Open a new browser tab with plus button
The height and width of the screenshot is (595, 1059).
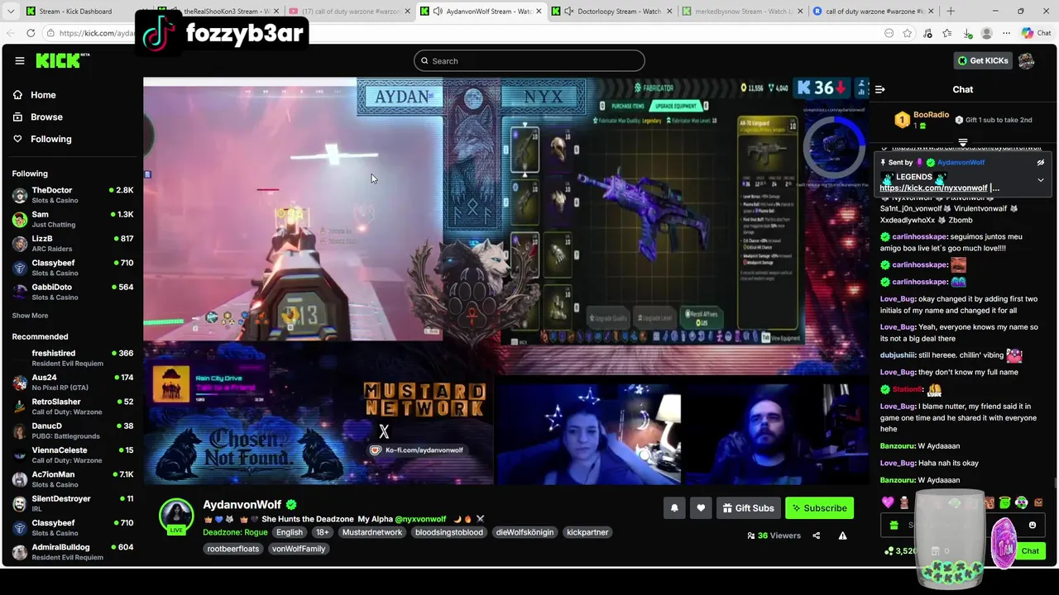click(x=950, y=12)
